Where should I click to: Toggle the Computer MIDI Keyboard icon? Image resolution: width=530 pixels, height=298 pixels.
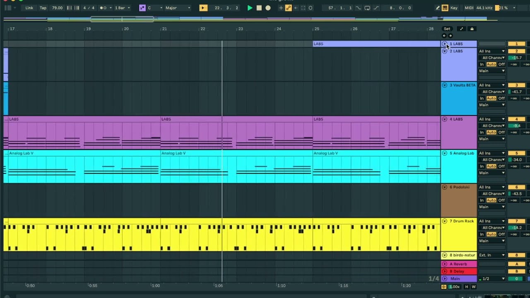445,8
